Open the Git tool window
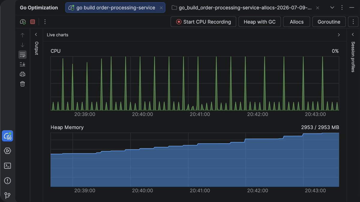Image resolution: width=360 pixels, height=202 pixels. [x=7, y=195]
